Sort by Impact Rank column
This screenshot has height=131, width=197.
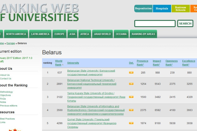157,63
